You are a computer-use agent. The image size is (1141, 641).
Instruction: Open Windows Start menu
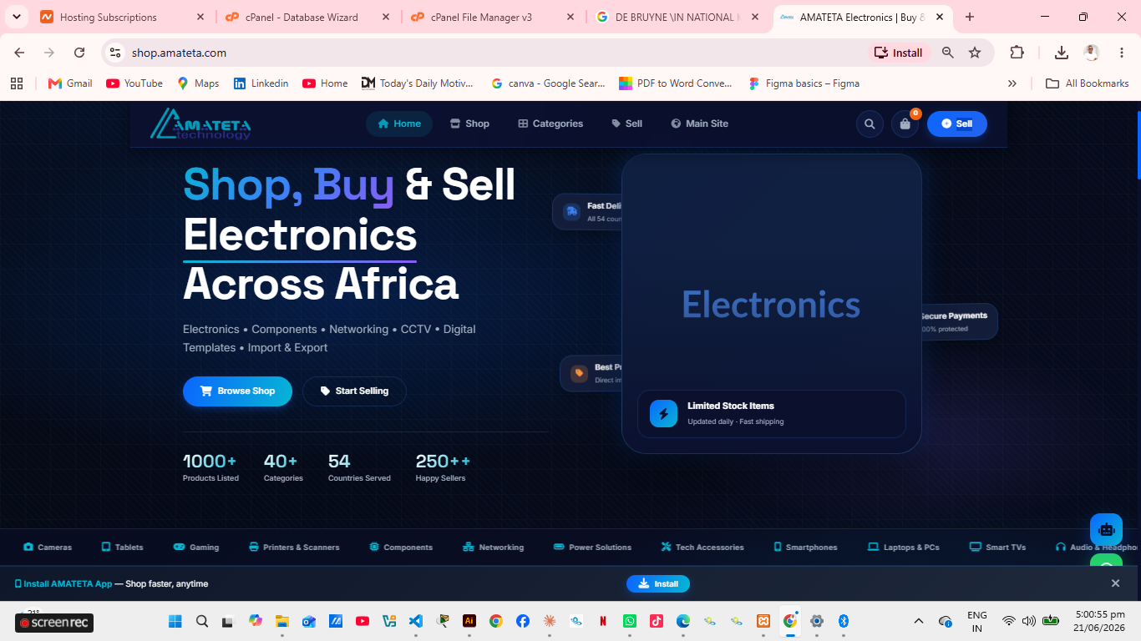click(175, 621)
